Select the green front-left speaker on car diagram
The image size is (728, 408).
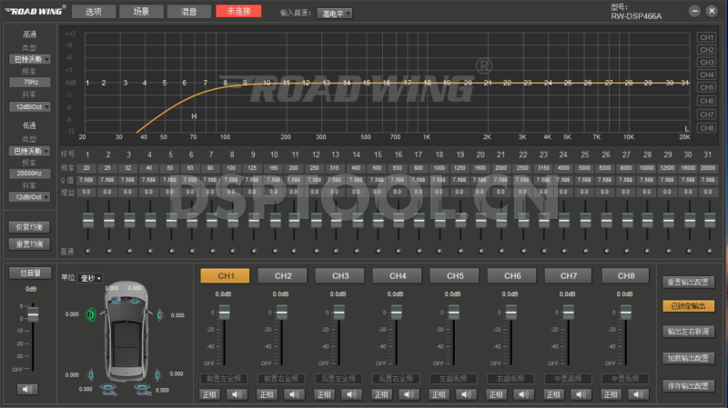[x=91, y=315]
